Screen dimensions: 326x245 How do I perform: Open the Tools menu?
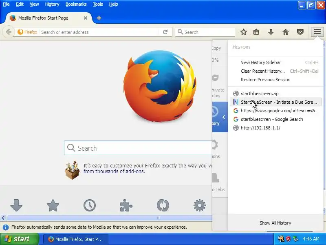(x=98, y=4)
